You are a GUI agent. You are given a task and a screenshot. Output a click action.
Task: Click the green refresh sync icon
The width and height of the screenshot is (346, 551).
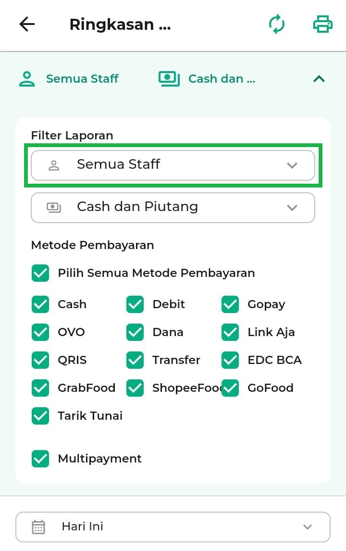[x=277, y=25]
